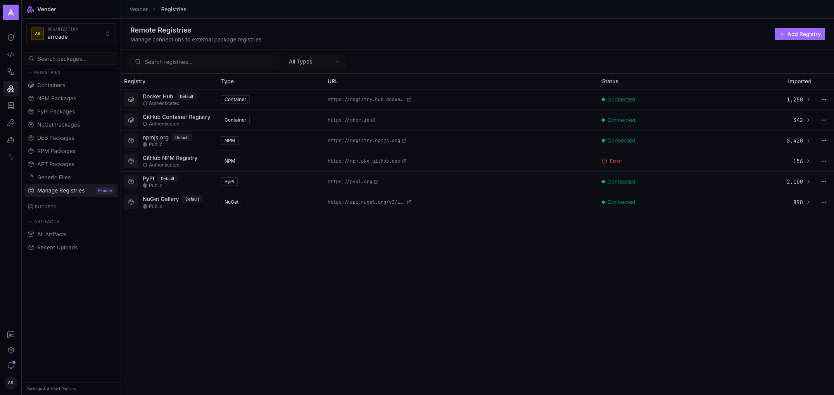
Task: Open external link icon next to ghcr.io
Action: coord(373,120)
